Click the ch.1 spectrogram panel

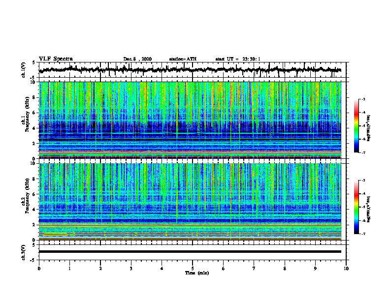point(190,120)
